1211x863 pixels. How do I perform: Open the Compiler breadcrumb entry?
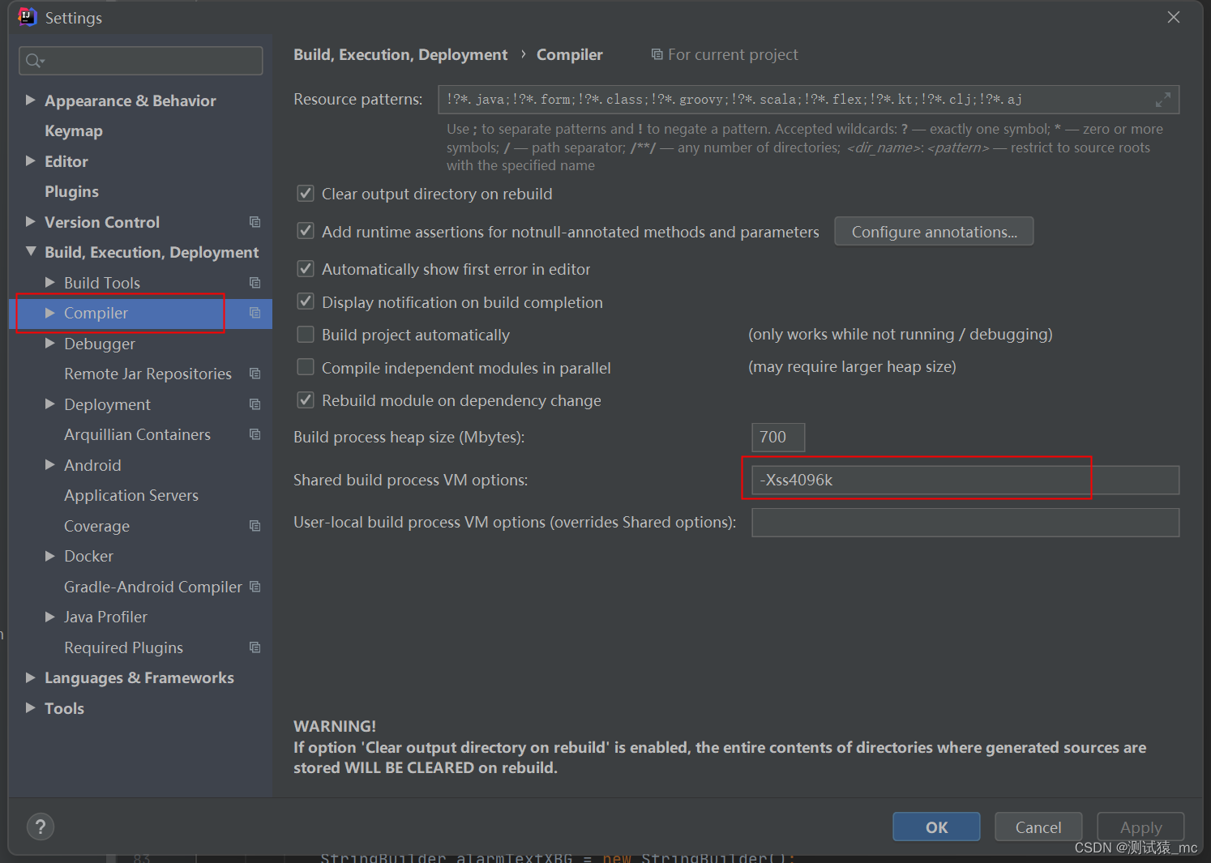(x=569, y=54)
